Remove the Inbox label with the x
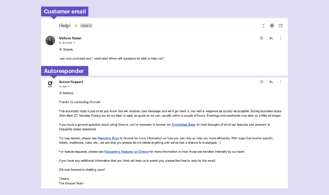The height and width of the screenshot is (195, 329). tap(90, 25)
